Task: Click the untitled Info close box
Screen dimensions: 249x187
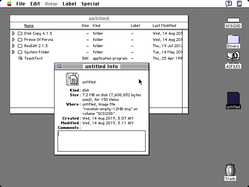Action: pos(60,66)
